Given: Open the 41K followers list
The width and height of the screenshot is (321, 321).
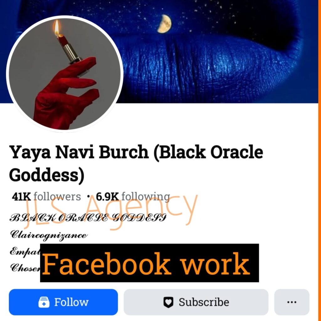Looking at the screenshot, I should pos(46,197).
